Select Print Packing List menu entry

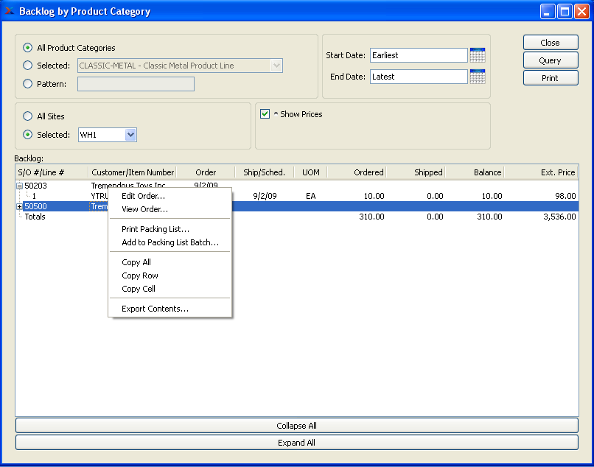click(x=156, y=229)
